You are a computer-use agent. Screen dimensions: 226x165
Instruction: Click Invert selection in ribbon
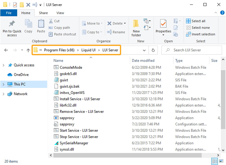click(x=200, y=34)
